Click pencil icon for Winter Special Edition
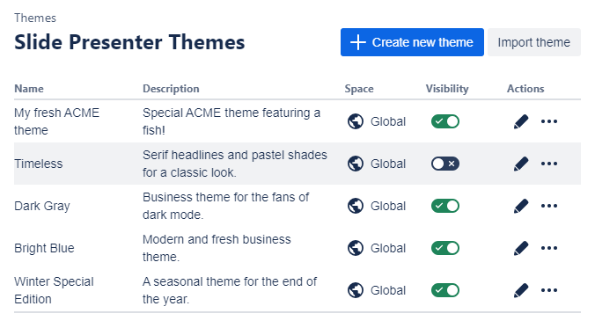Viewport: 595px width, 328px height. 521,290
